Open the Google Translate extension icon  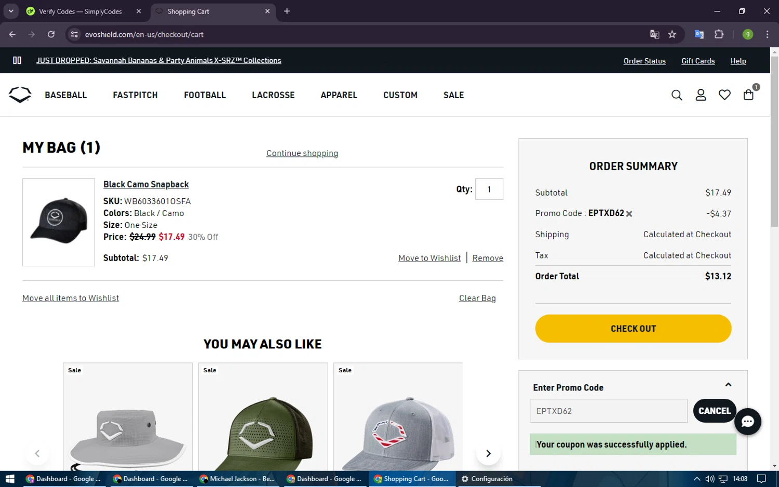(699, 34)
